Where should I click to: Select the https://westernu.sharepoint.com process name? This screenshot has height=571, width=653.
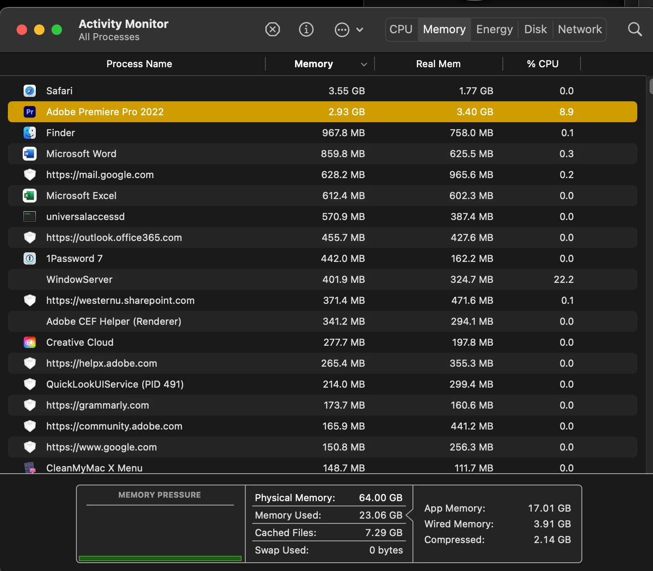(x=120, y=300)
